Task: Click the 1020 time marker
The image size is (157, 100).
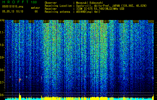Action: (151, 21)
